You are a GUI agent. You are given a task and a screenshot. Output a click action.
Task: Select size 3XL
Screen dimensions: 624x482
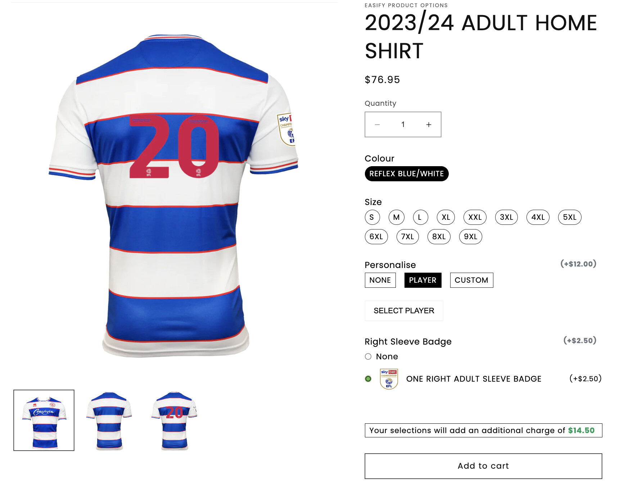pos(506,217)
